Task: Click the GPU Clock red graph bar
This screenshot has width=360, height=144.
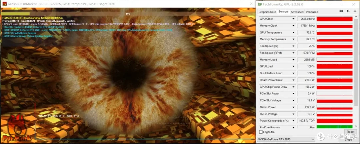Action: [335, 19]
